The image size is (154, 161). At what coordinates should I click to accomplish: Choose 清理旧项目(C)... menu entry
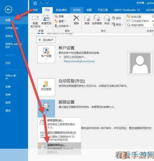59,148
